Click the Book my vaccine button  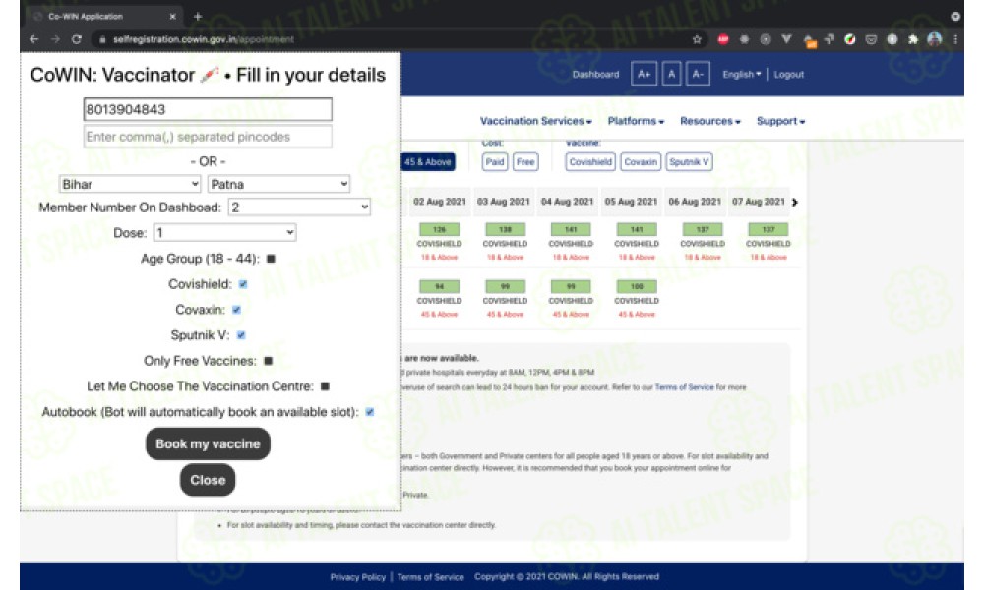[208, 443]
